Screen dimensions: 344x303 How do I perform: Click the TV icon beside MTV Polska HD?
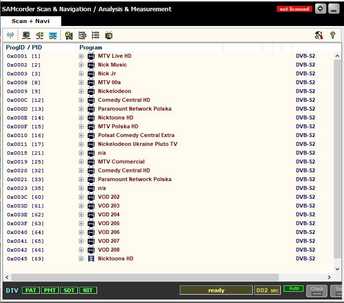tap(91, 126)
